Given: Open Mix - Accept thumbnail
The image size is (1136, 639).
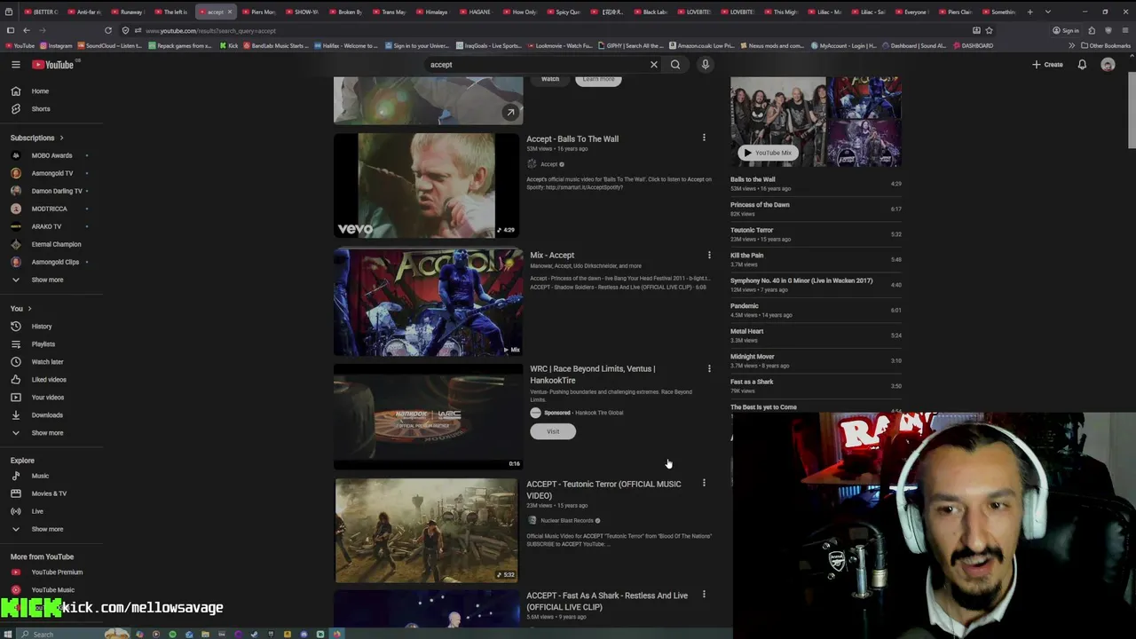Looking at the screenshot, I should pyautogui.click(x=428, y=302).
